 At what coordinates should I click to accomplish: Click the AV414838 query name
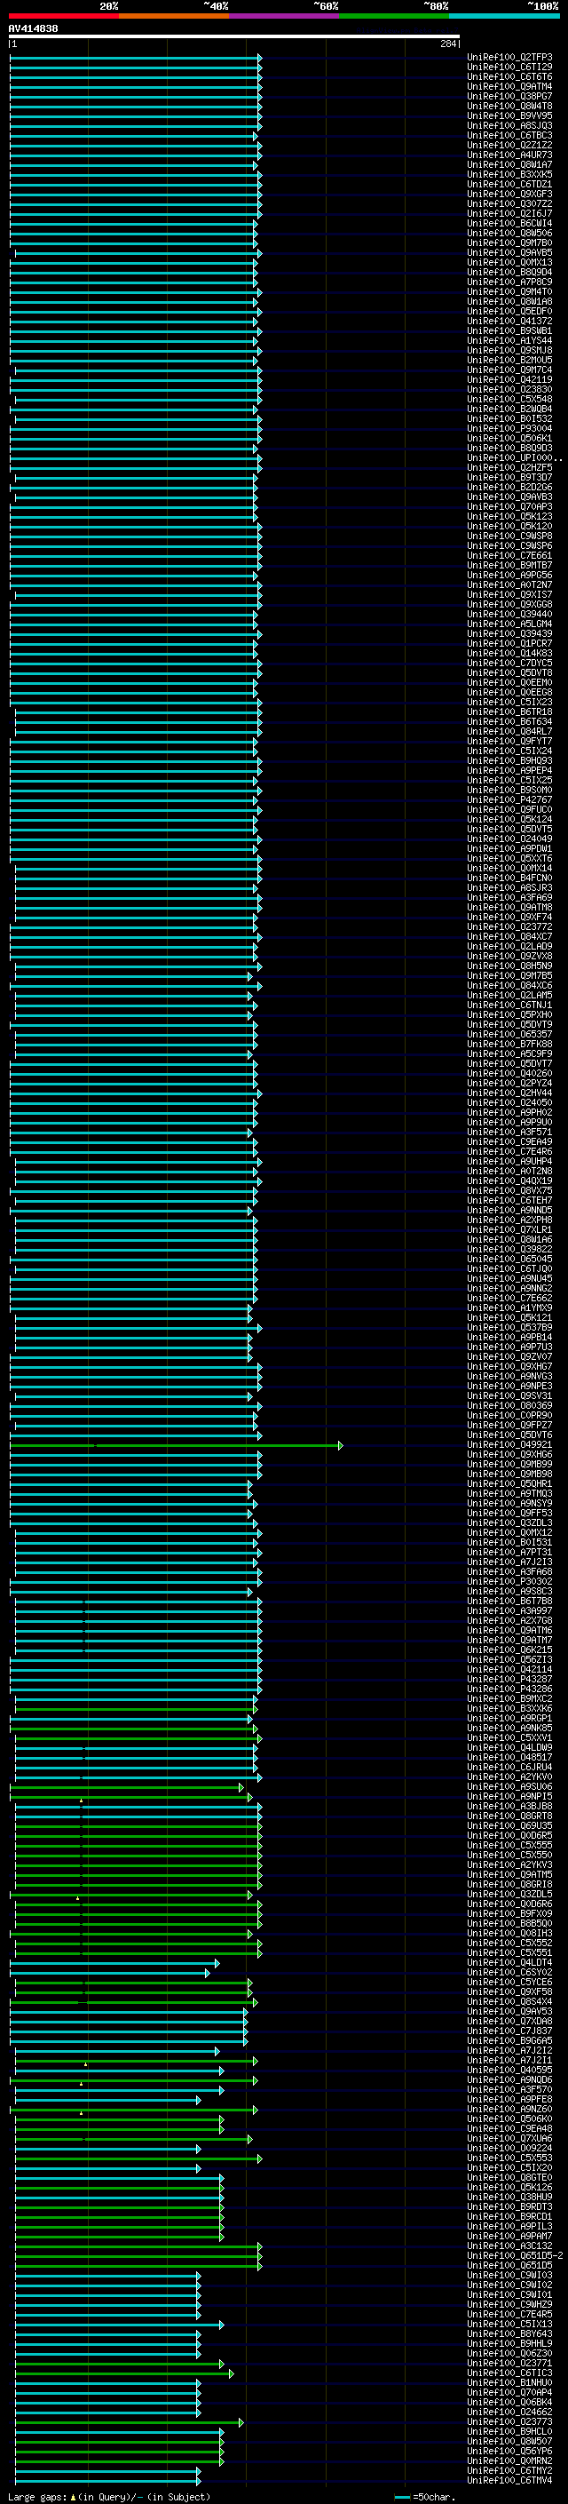(33, 28)
